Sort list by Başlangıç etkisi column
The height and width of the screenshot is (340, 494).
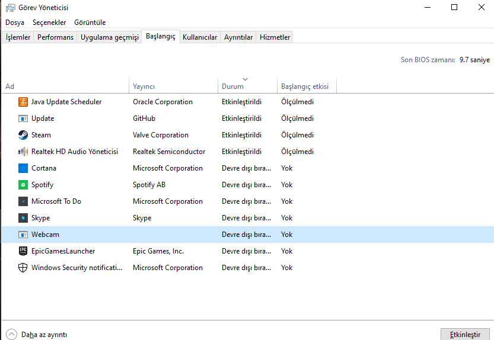click(304, 86)
